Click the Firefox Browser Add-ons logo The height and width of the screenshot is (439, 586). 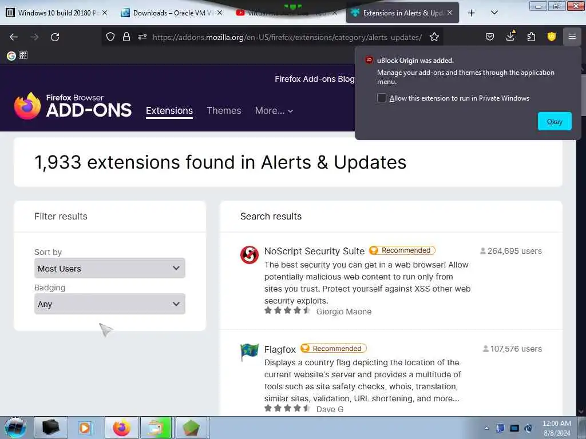click(73, 106)
